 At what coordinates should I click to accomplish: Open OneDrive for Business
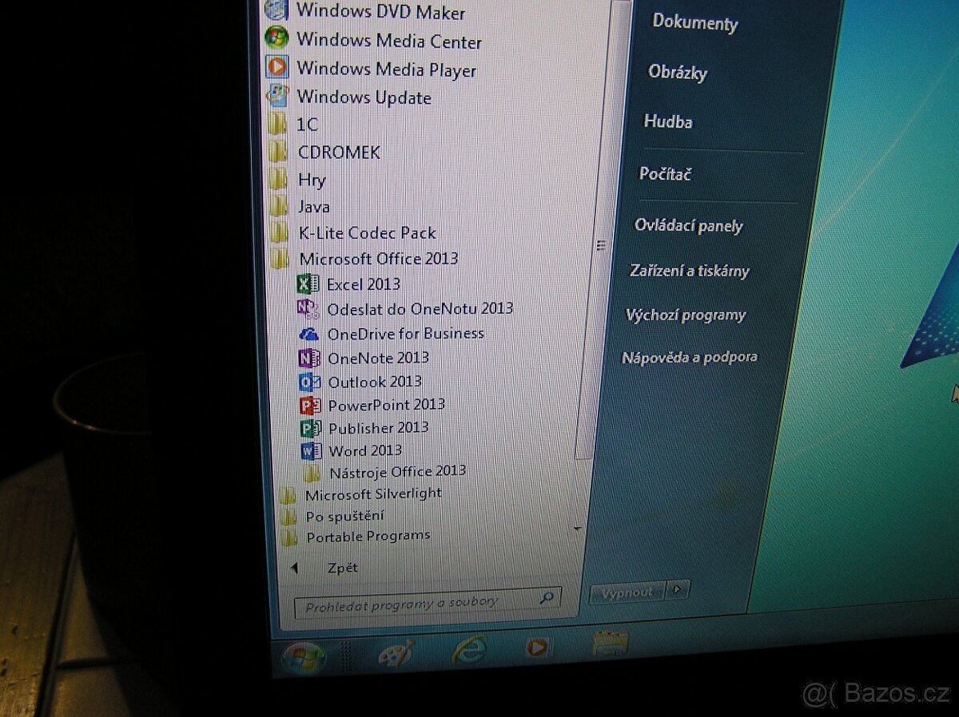point(405,334)
